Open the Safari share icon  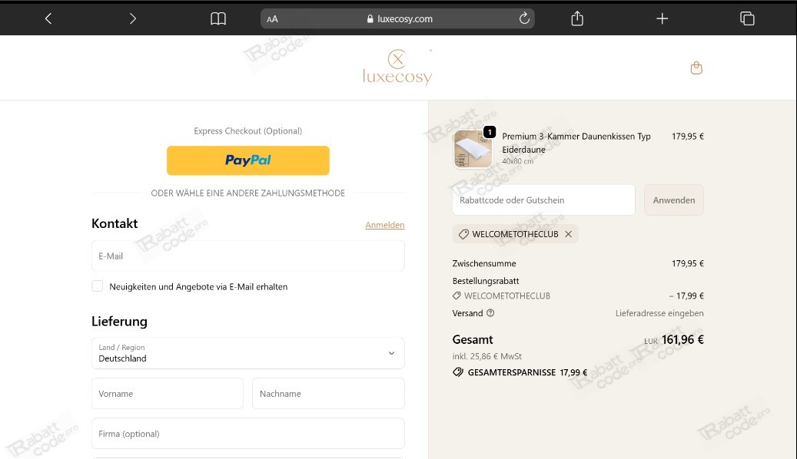[x=577, y=18]
